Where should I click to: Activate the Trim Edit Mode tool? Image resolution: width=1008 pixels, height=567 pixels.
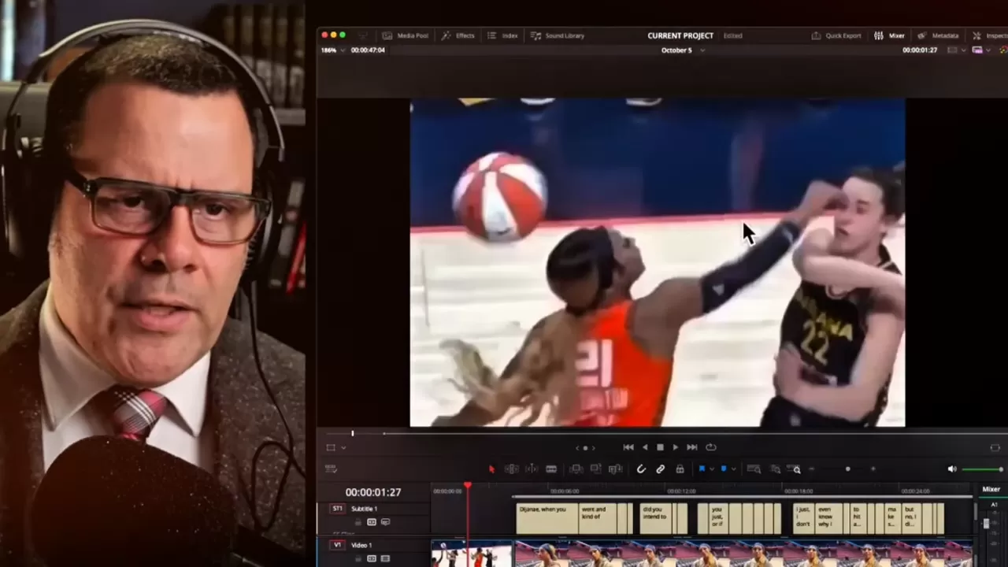(x=511, y=469)
